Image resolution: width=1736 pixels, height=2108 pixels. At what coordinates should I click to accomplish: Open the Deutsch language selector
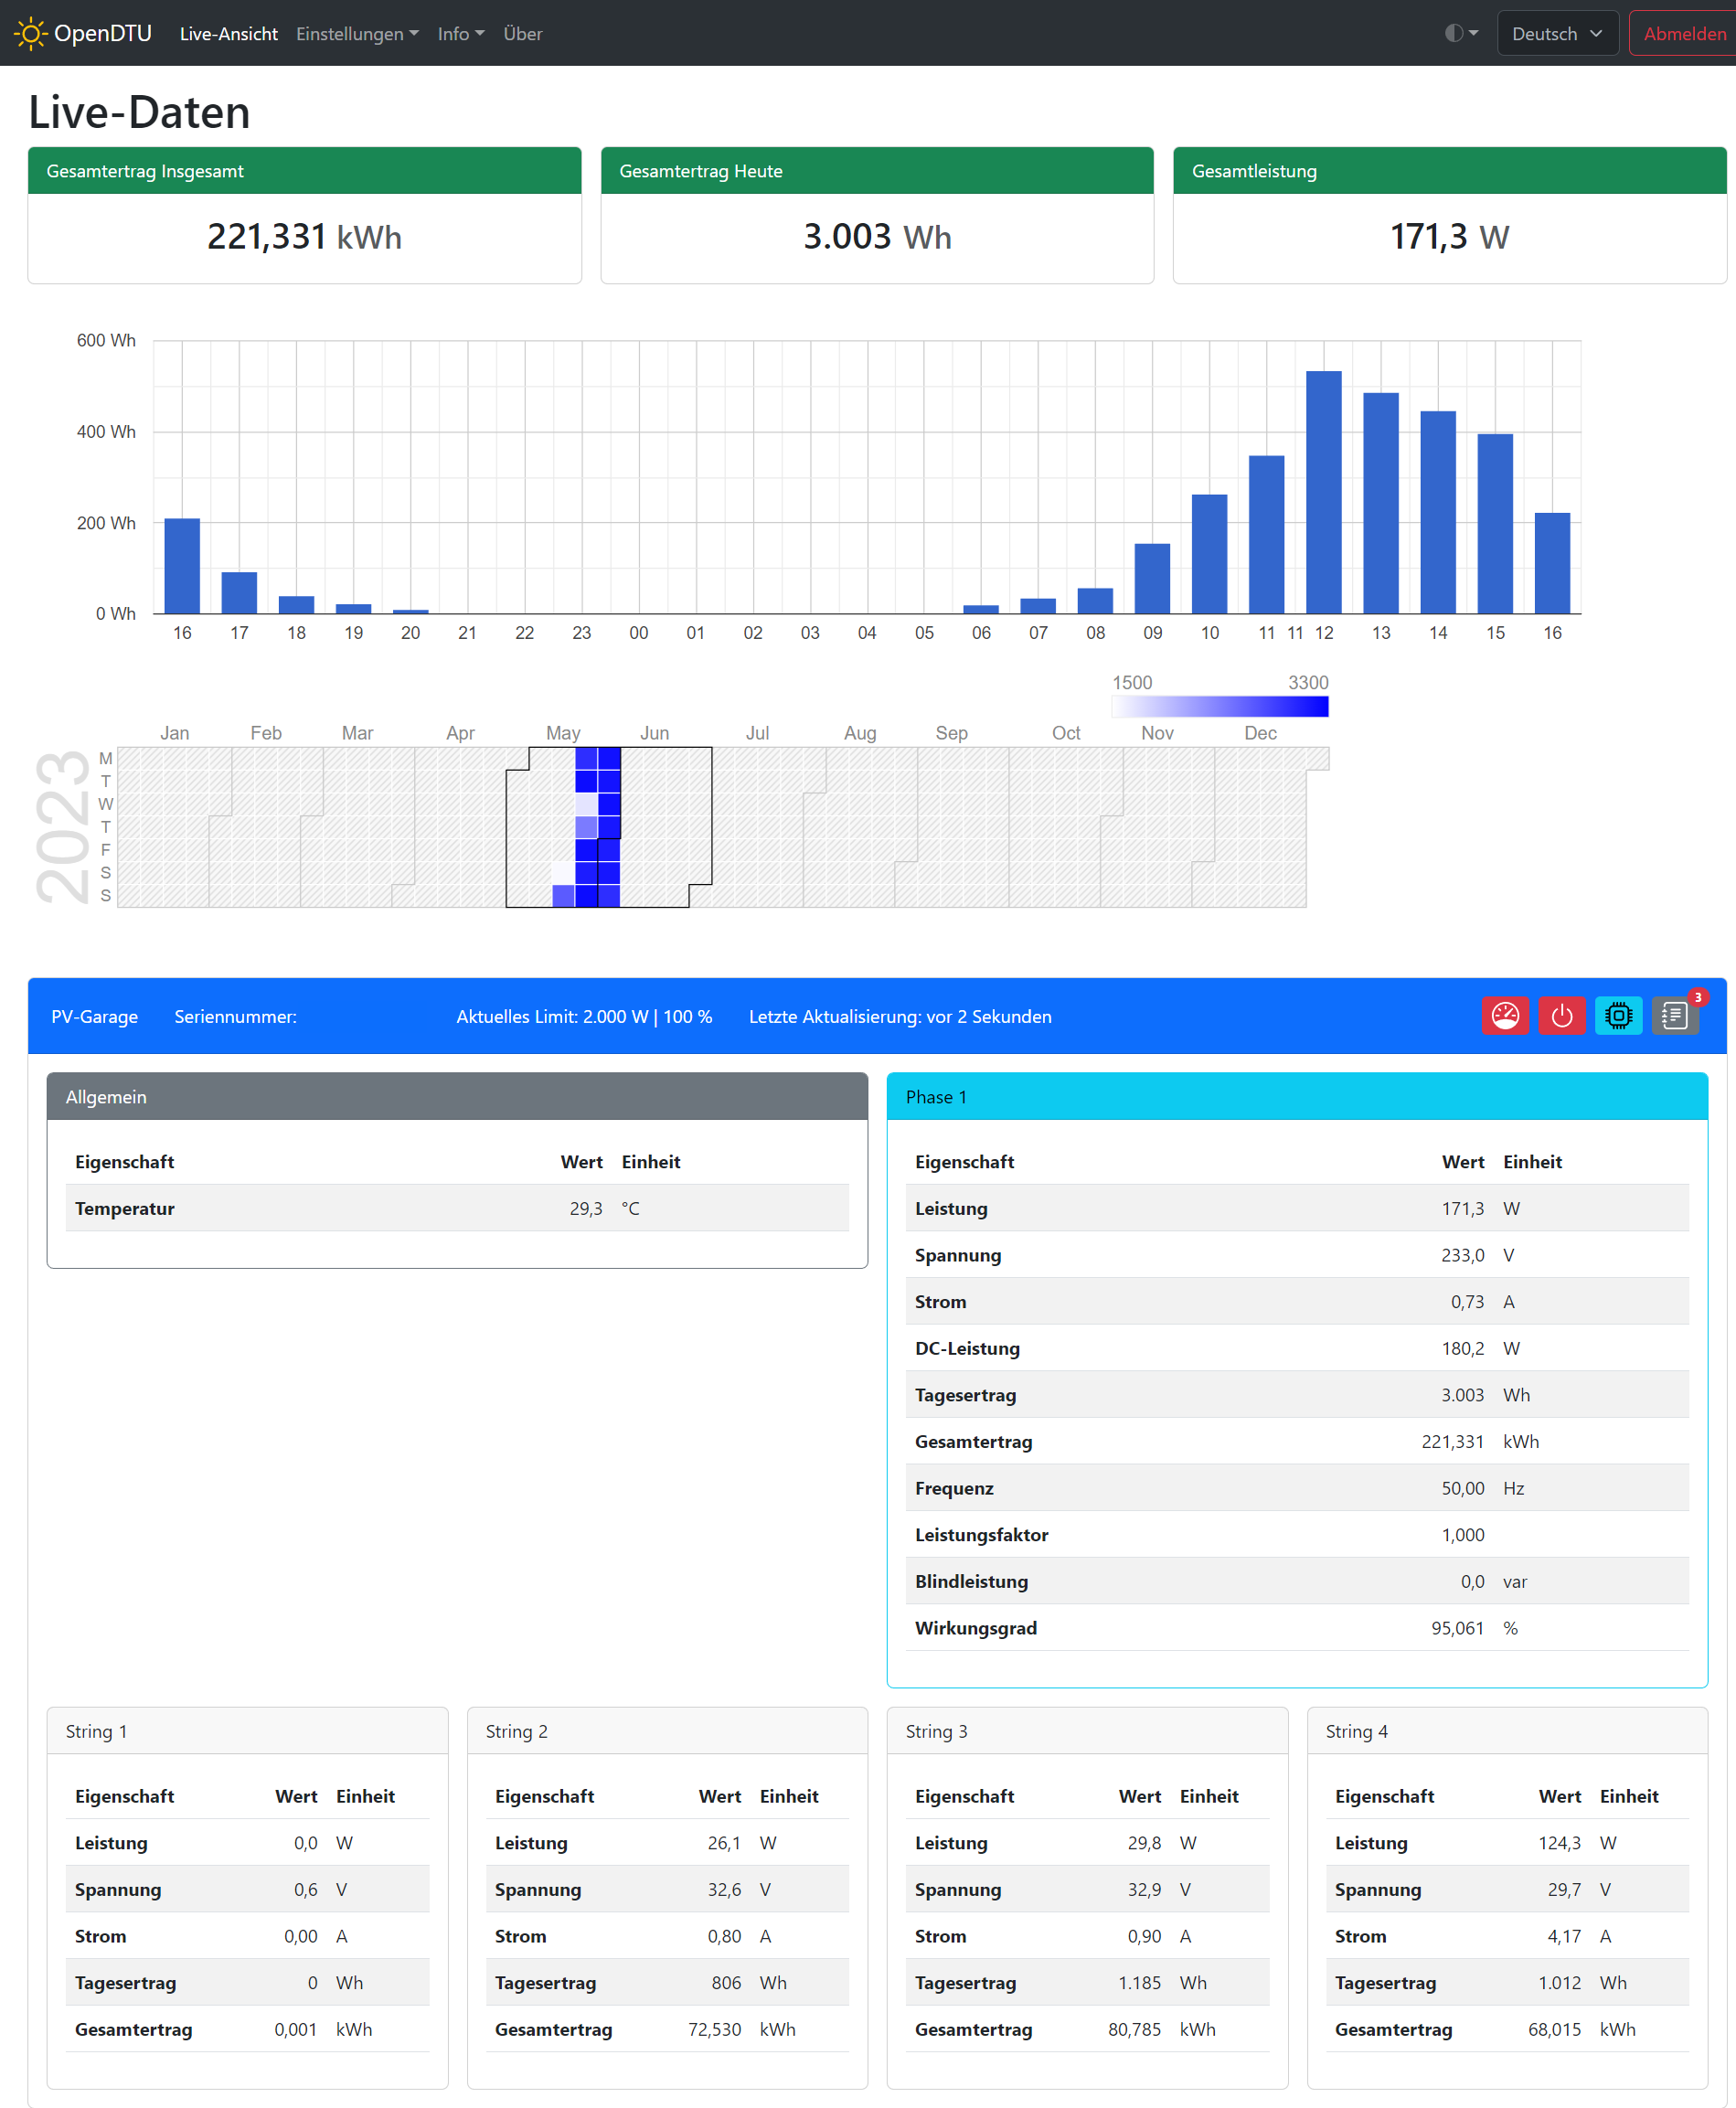pos(1556,33)
